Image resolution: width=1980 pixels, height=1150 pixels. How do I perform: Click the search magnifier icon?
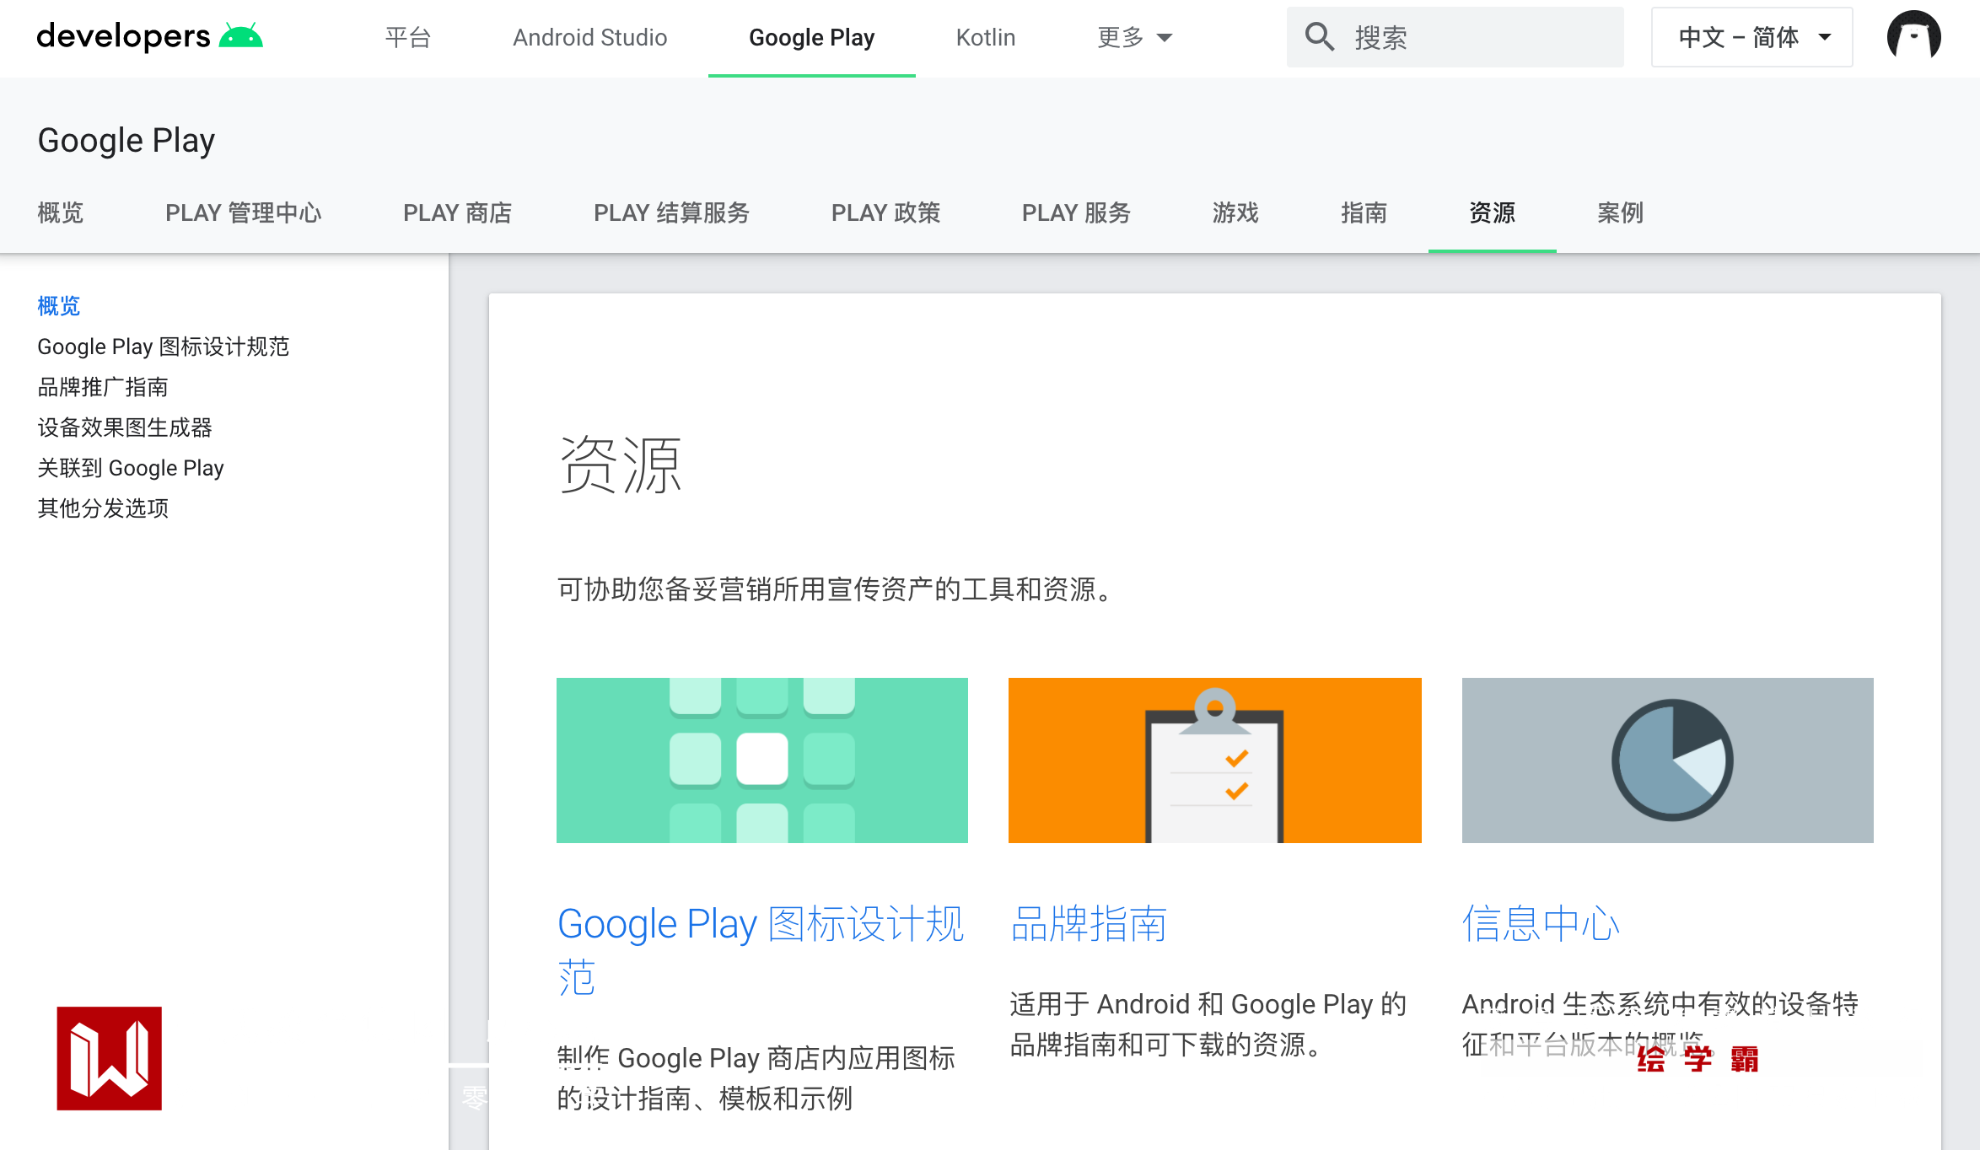click(x=1320, y=37)
